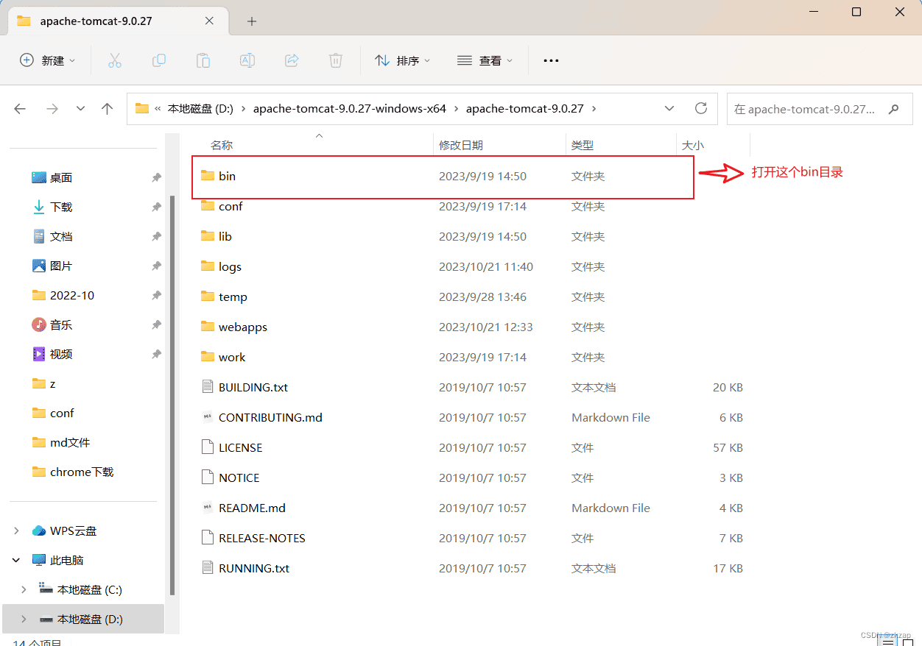Select the conf folder icon in file list
Screen dimensions: 922x646
208,206
